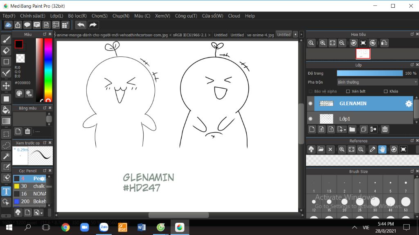The image size is (419, 235).
Task: Open Chrome from taskbar
Action: pyautogui.click(x=65, y=227)
